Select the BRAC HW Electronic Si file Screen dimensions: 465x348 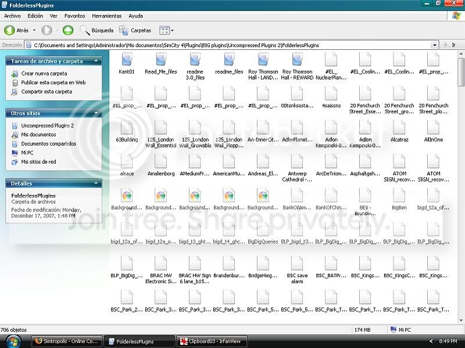(161, 264)
